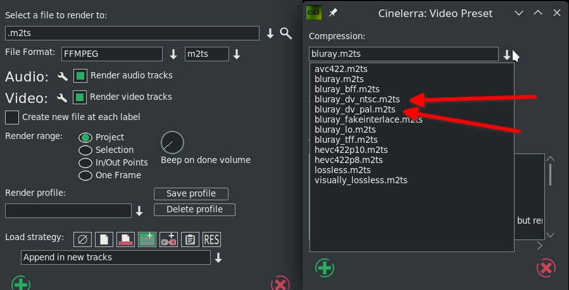
Task: Choose bluray_dv_ntsc.m2ts from the list
Action: point(357,99)
